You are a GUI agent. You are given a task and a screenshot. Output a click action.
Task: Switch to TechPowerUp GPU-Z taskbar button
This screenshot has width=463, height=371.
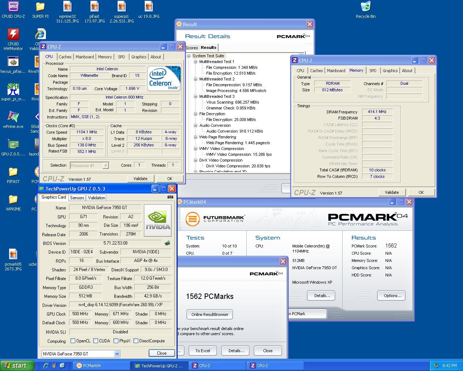(160, 366)
